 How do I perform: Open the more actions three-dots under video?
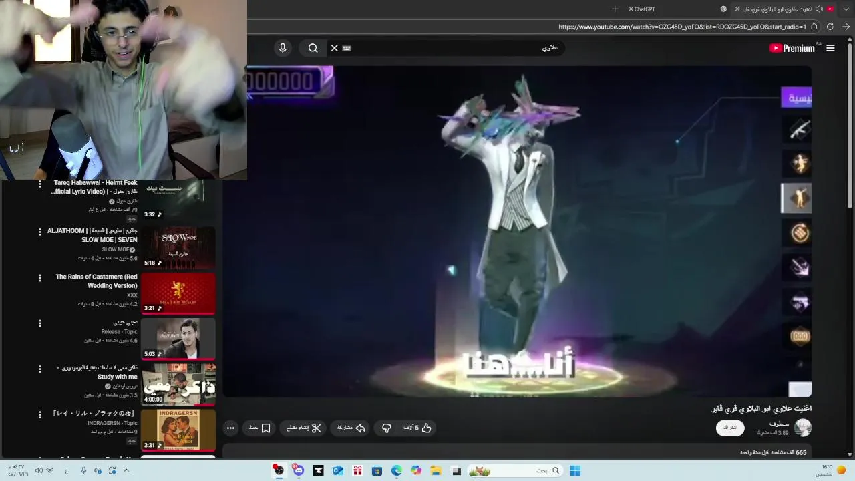click(230, 428)
